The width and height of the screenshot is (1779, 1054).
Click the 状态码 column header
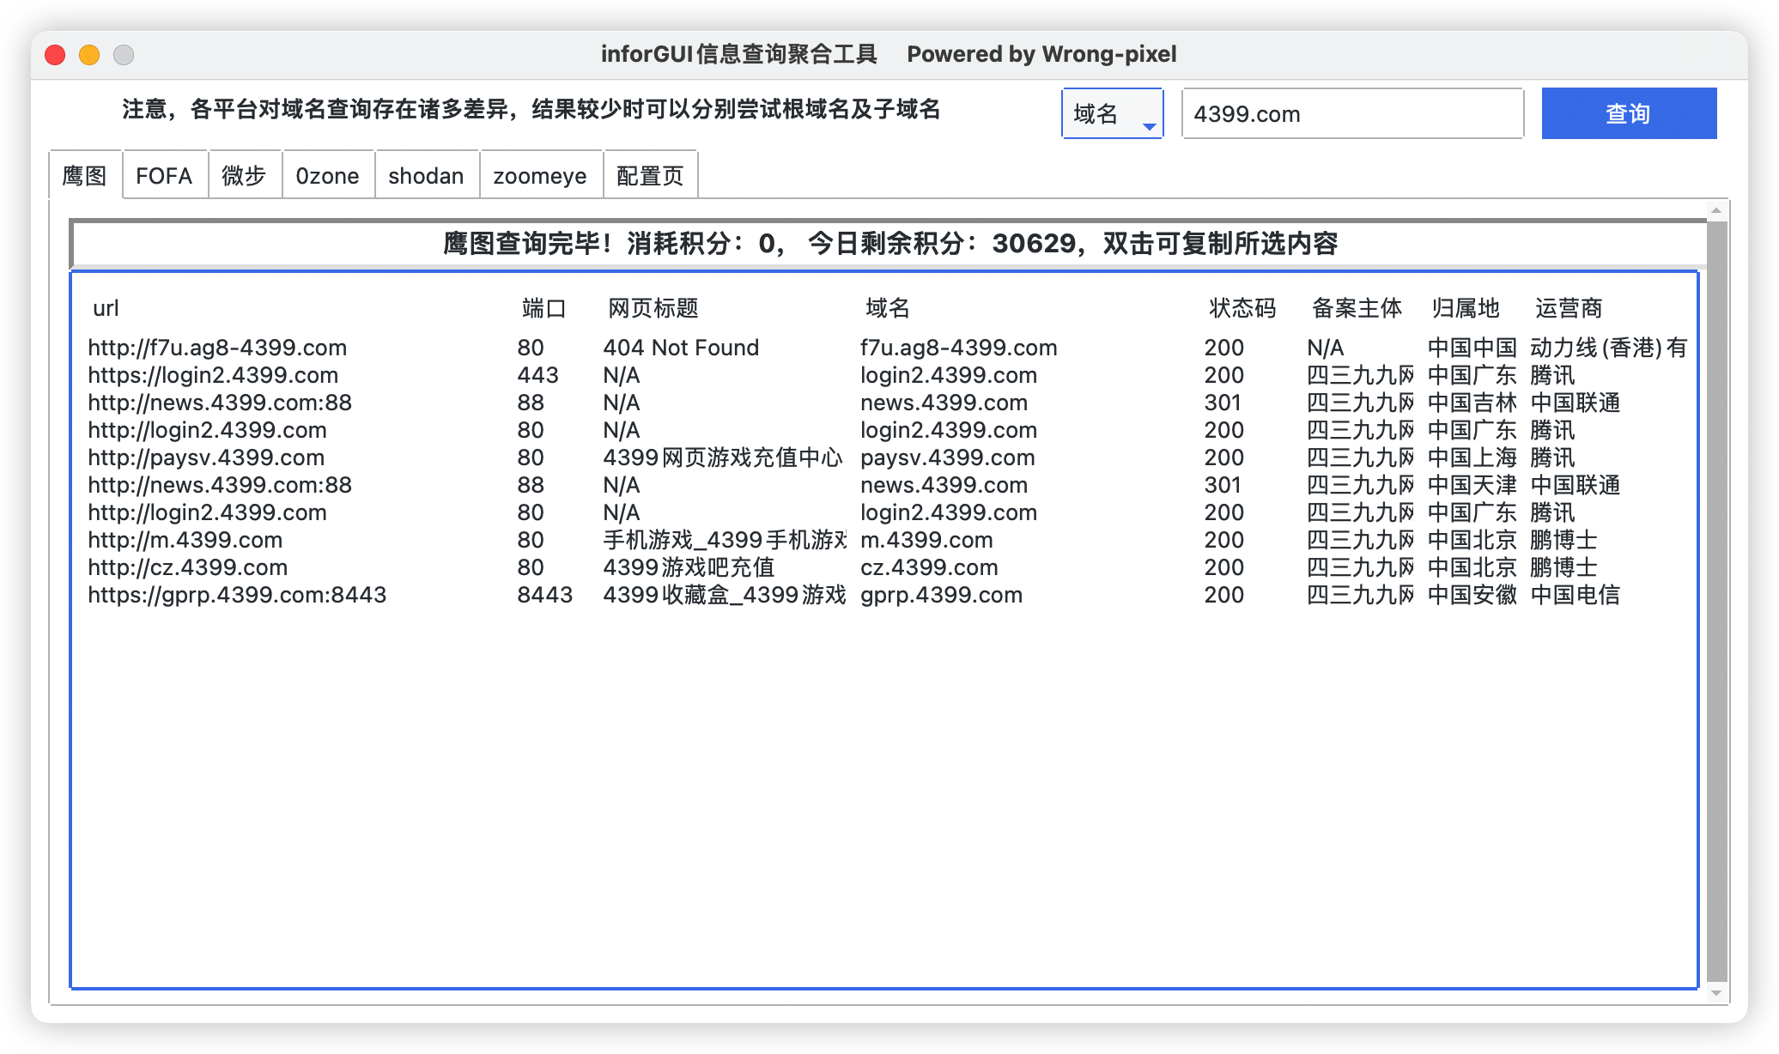coord(1242,308)
